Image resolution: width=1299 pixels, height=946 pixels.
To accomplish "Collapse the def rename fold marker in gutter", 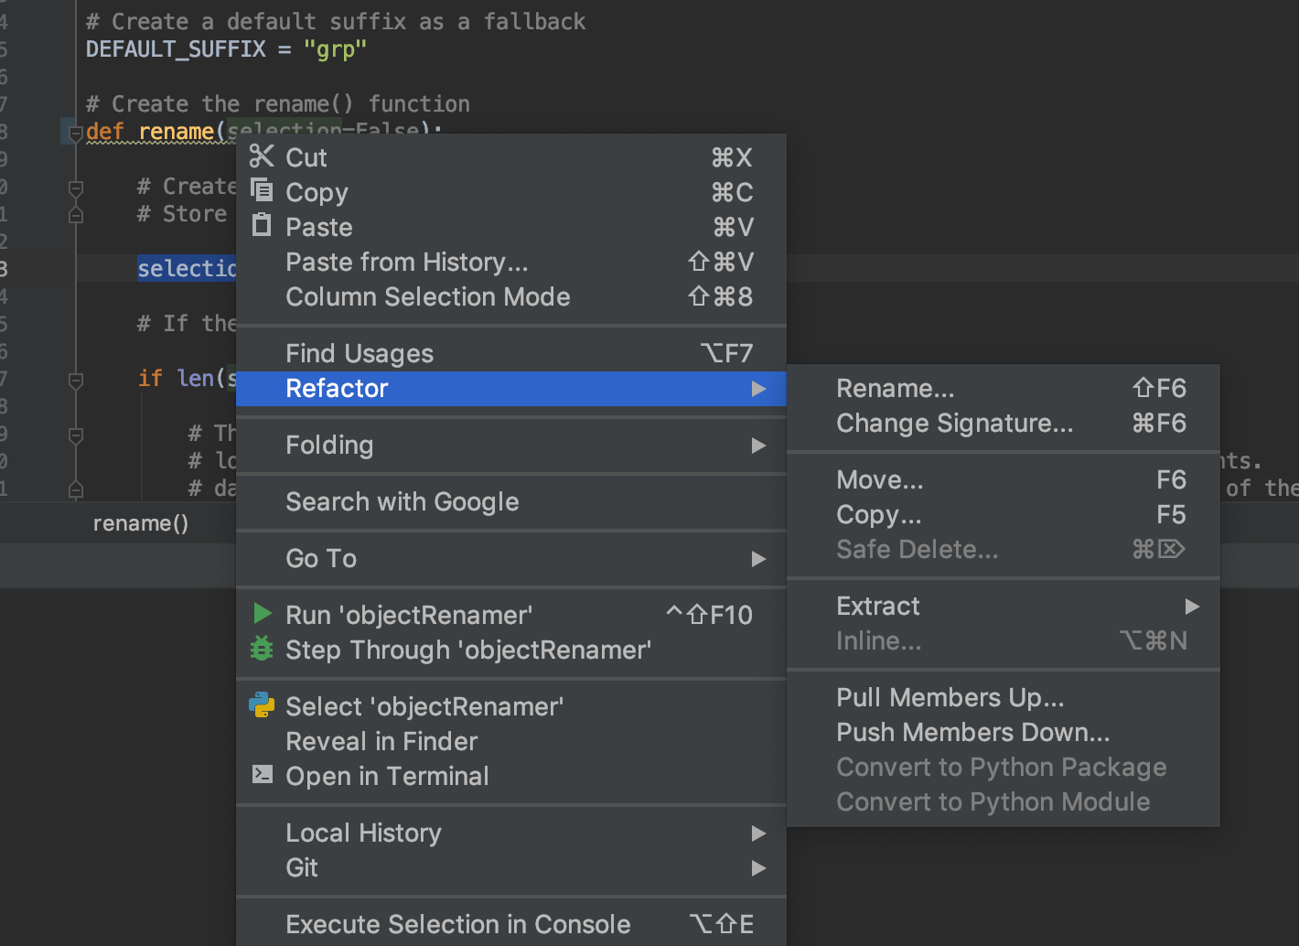I will coord(76,133).
